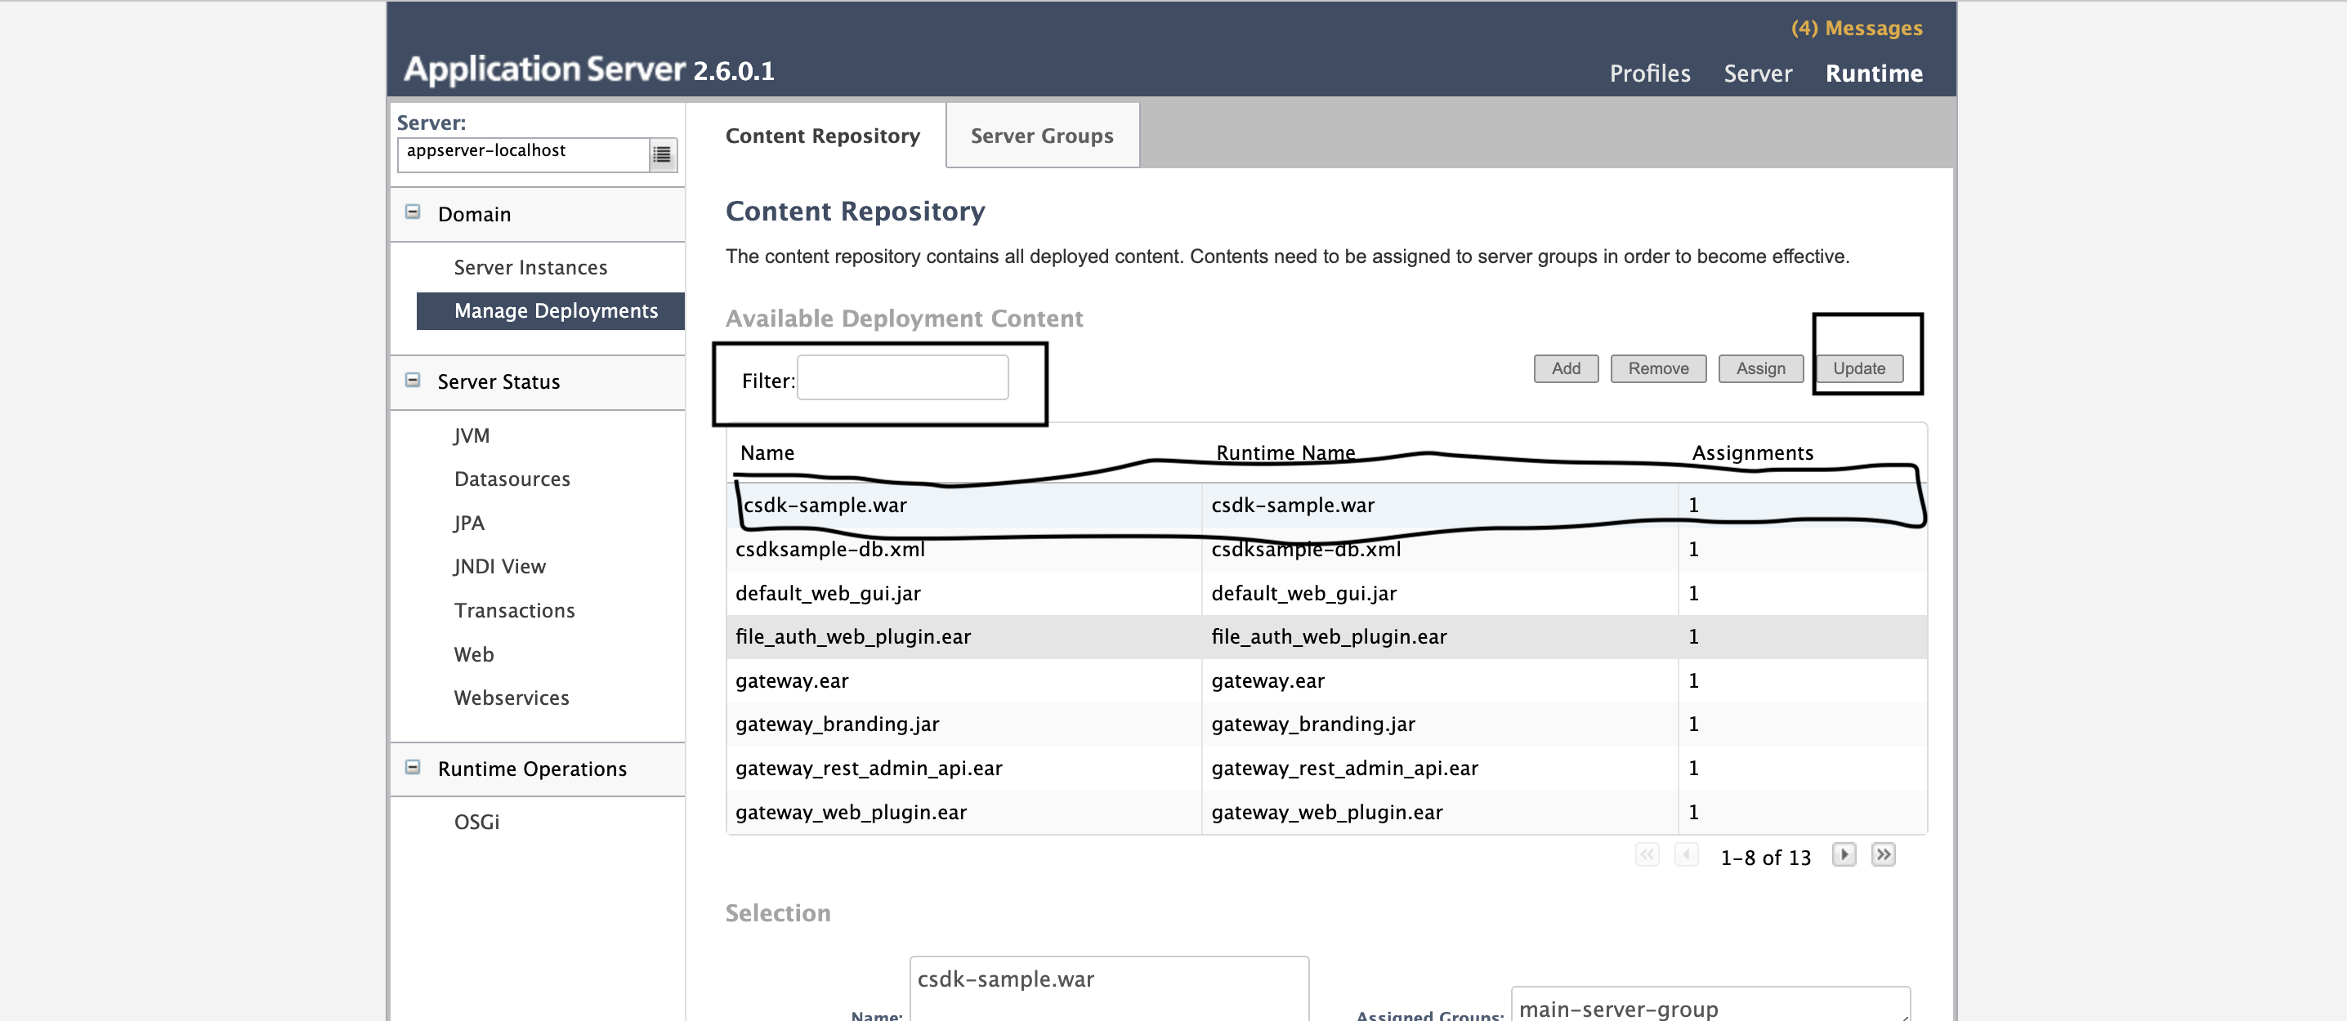
Task: Select gateway_branding.jar deployment row
Action: pyautogui.click(x=1326, y=724)
